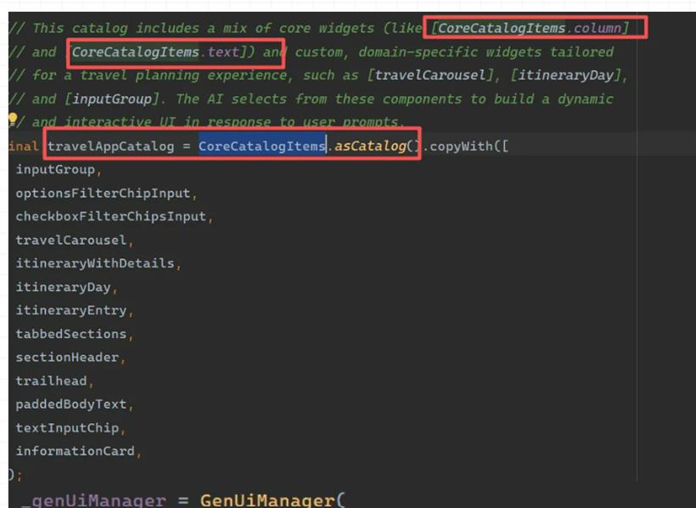Click checkboxFilterChipsInput in the list
This screenshot has width=696, height=508.
coord(111,217)
